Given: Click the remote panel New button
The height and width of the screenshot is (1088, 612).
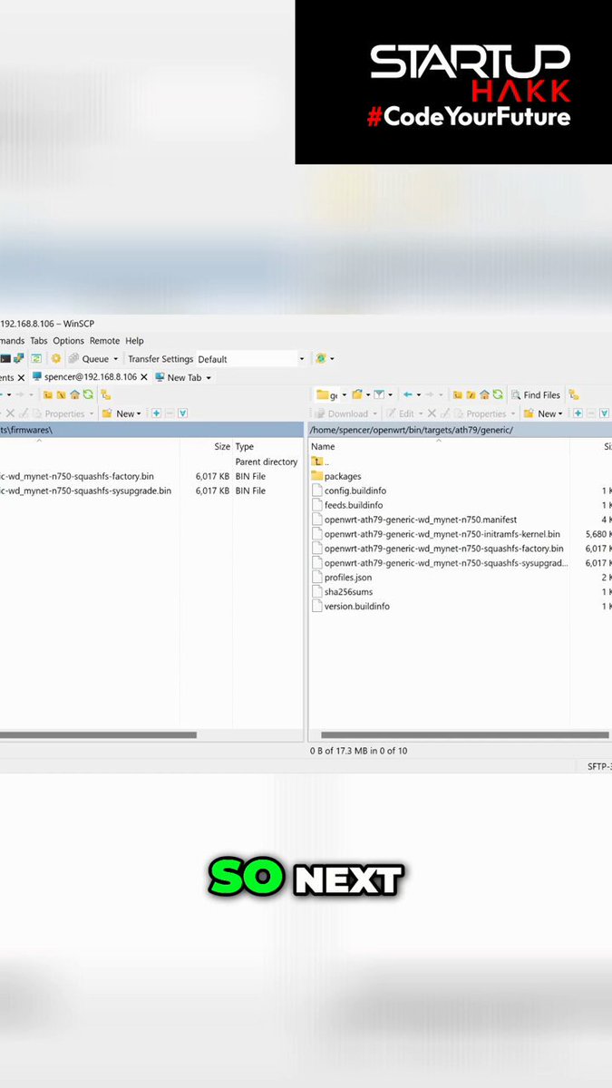Looking at the screenshot, I should pos(542,413).
